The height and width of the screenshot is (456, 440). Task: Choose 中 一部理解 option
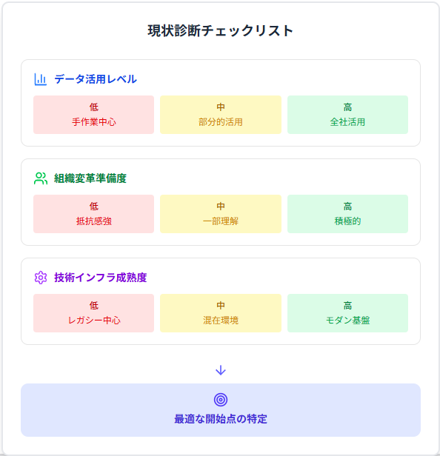coord(221,214)
